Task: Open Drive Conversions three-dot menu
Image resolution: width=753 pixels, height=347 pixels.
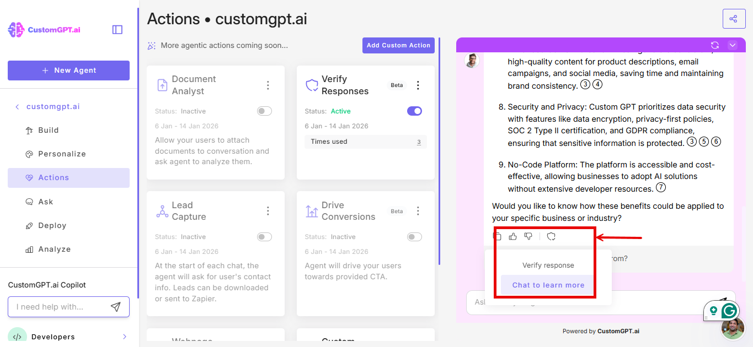Action: click(x=418, y=211)
